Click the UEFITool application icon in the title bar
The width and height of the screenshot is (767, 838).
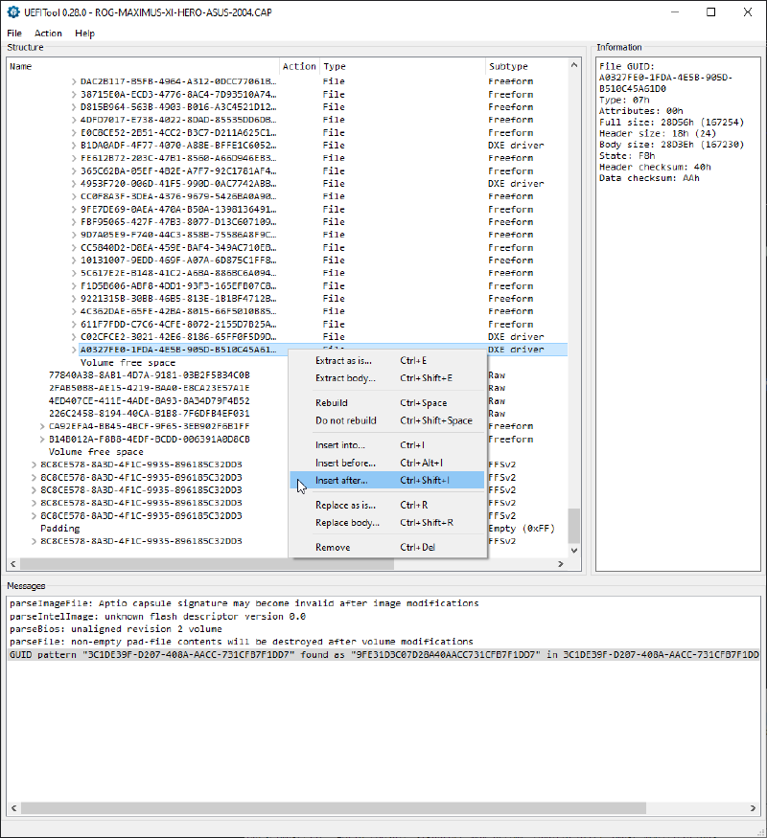coord(12,11)
